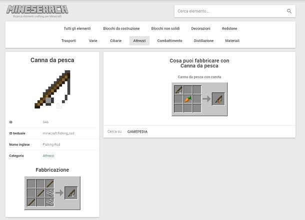
Task: Click the fishing rod result in Fabbricazione
Action: point(71,193)
